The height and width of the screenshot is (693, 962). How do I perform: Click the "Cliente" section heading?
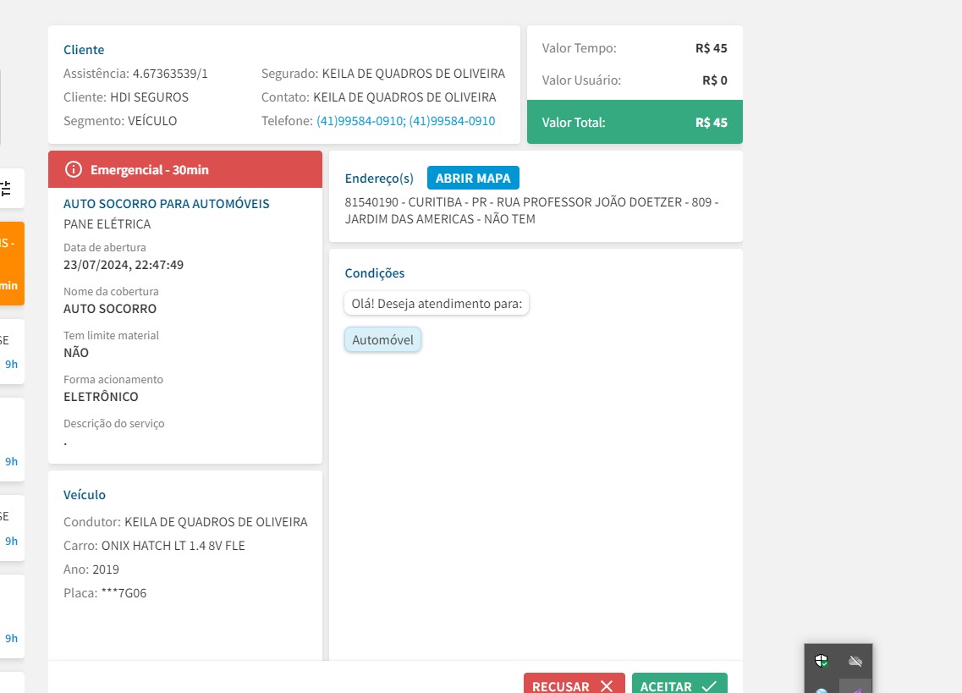click(x=84, y=50)
